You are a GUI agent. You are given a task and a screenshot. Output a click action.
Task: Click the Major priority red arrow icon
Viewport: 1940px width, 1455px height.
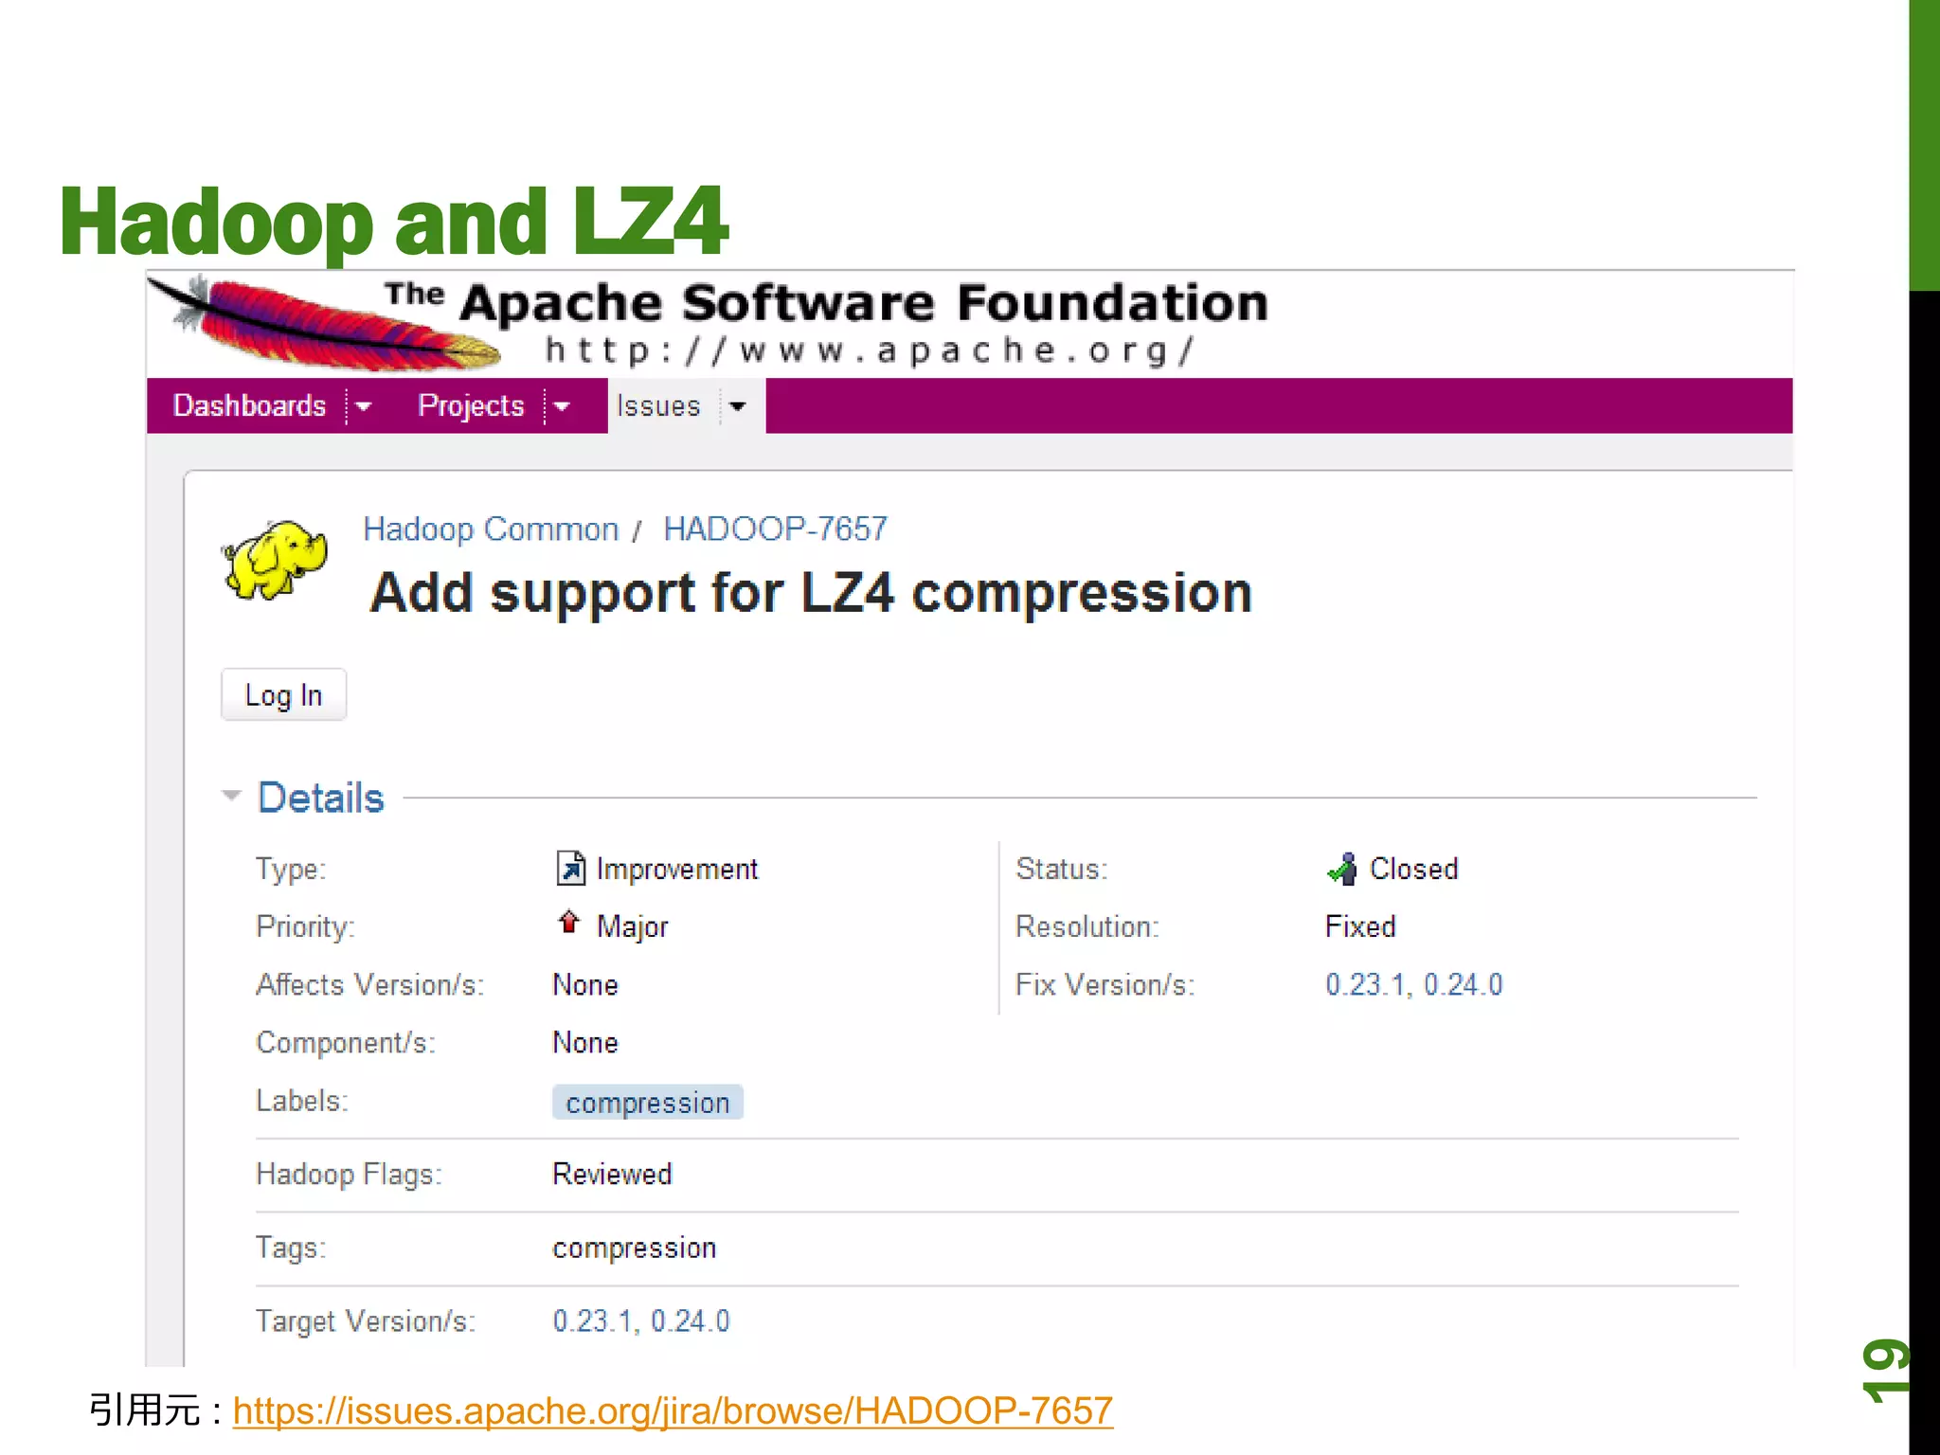point(568,922)
